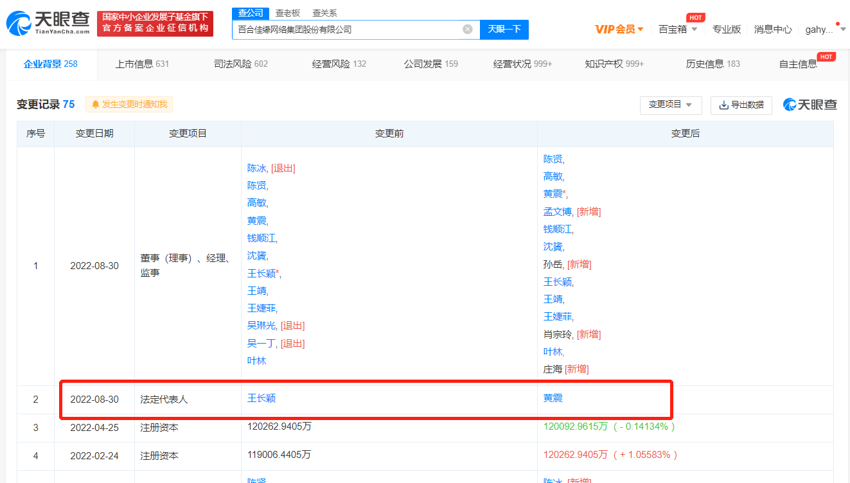
Task: Clear the search box with X icon
Action: [468, 30]
